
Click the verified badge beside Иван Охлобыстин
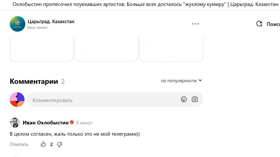coord(72,122)
